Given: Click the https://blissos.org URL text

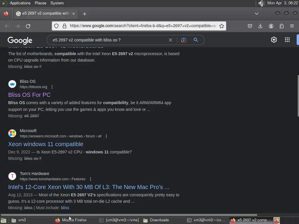Looking at the screenshot, I should 33,87.
